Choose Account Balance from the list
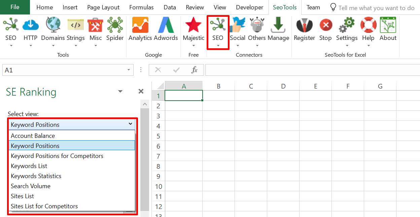The image size is (420, 217). [x=72, y=136]
